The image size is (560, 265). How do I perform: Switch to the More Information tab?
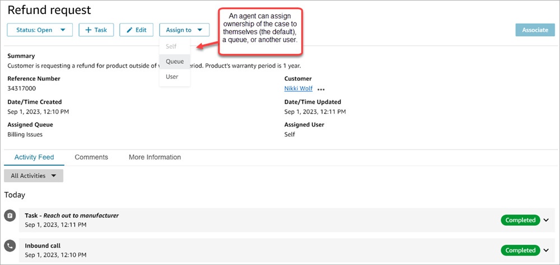tap(155, 157)
